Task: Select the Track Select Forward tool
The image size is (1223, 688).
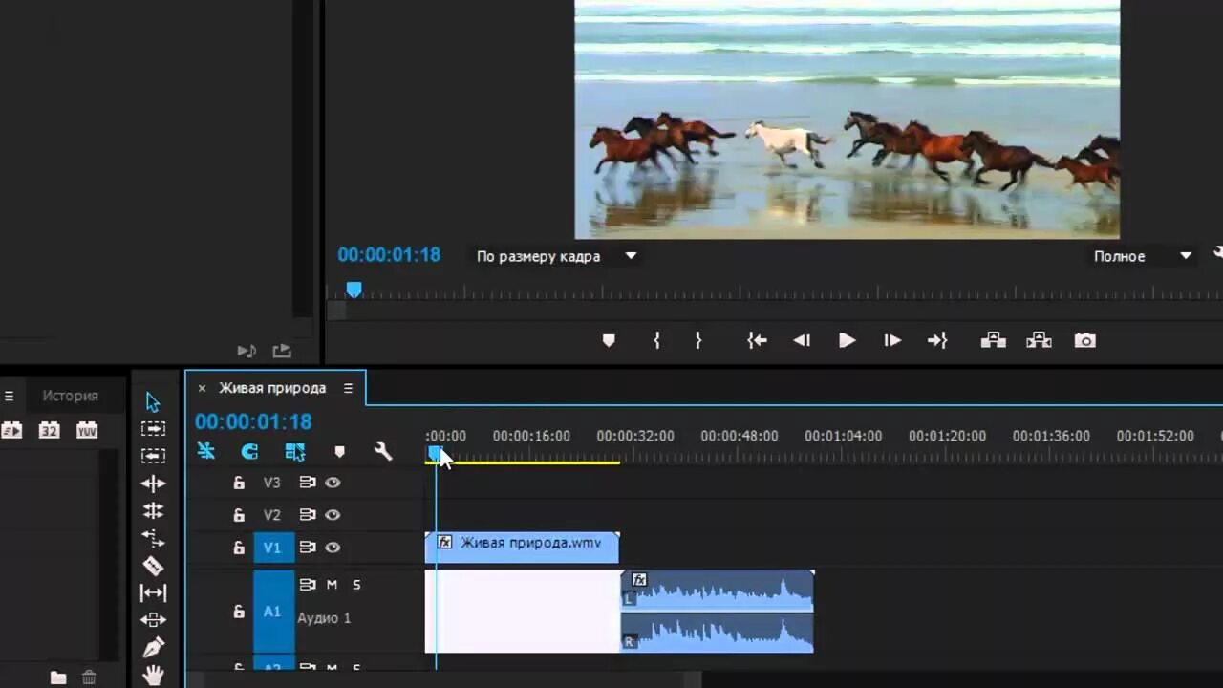Action: click(153, 429)
